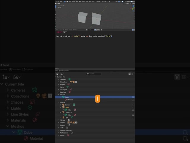This screenshot has width=190, height=143.
Task: Click the material sphere icon beside Materials
Action: 69,92
